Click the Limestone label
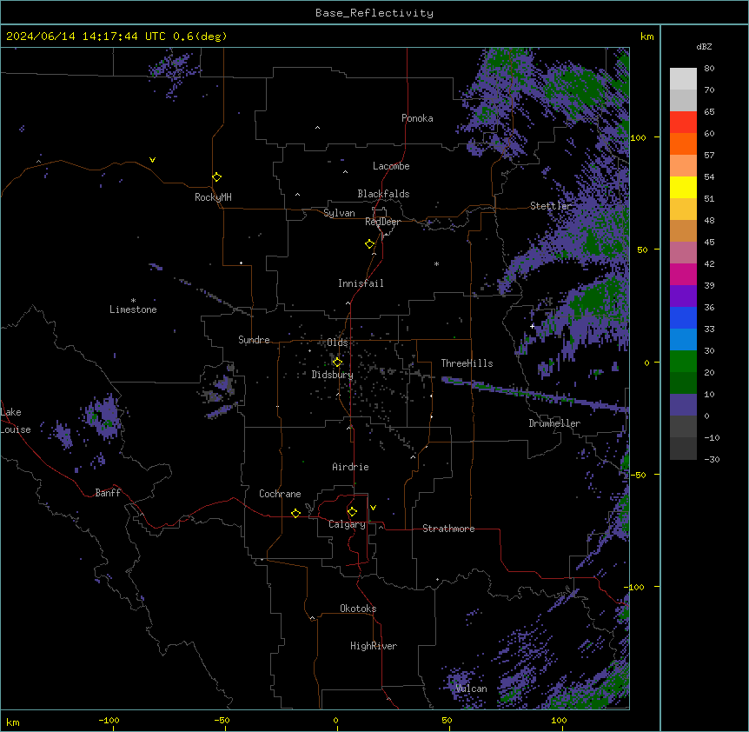749x732 pixels. tap(133, 309)
